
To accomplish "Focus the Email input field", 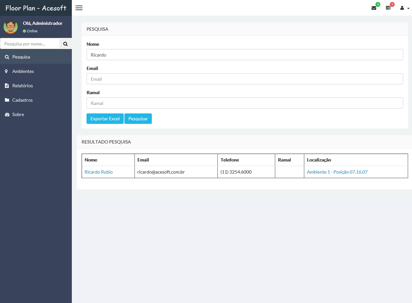I will 245,79.
